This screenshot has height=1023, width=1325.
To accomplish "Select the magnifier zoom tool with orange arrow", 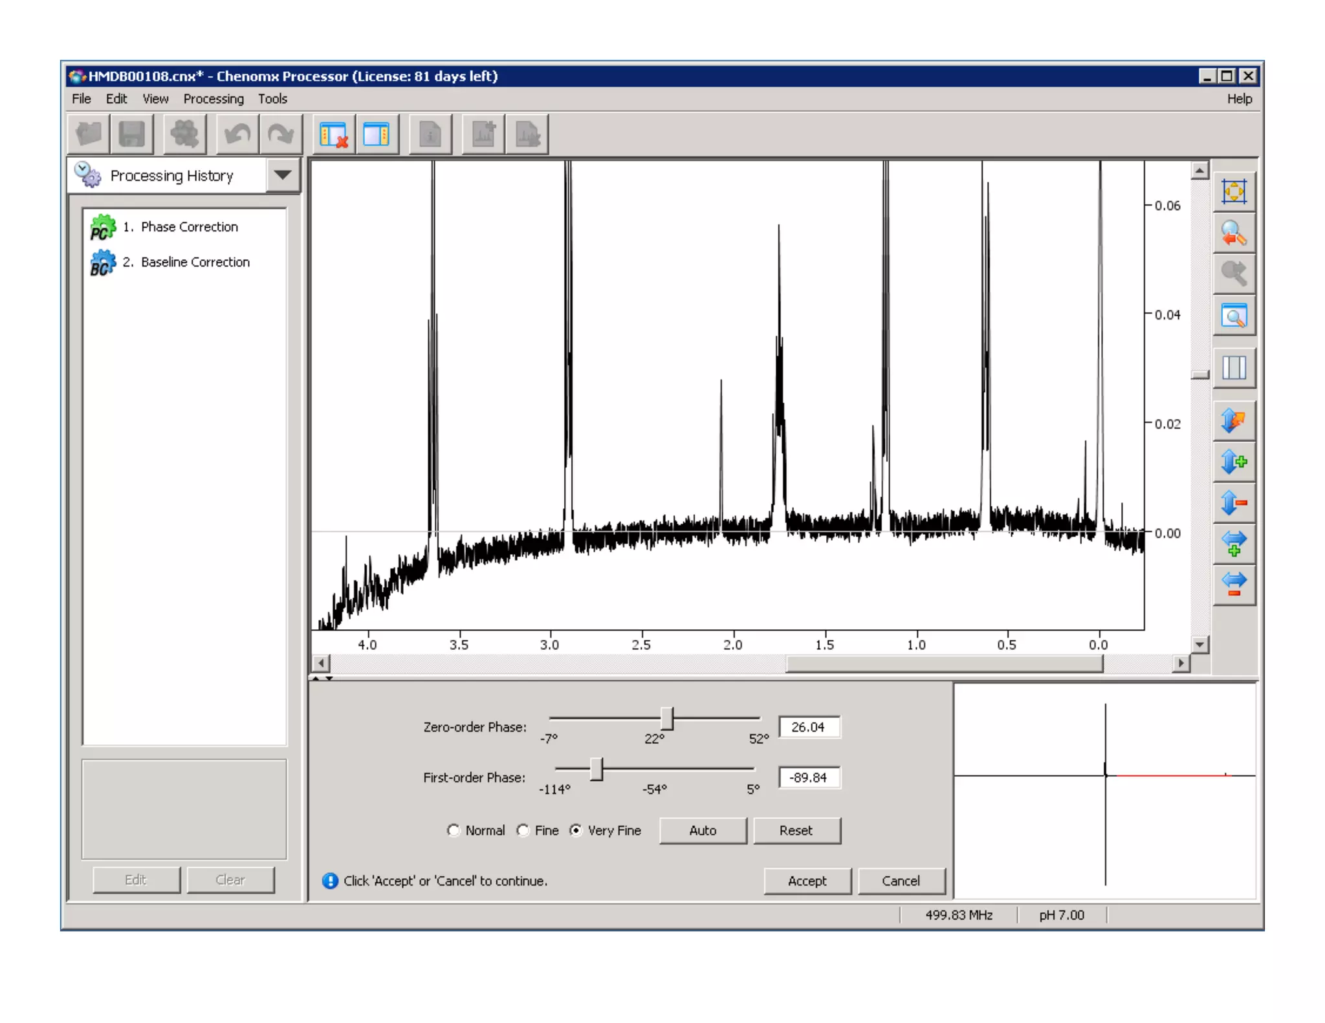I will click(x=1234, y=233).
